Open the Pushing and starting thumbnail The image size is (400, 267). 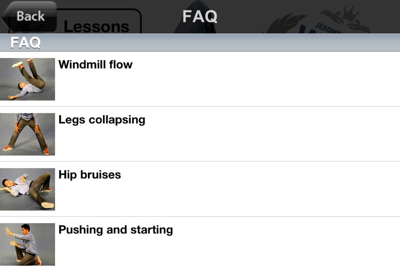click(27, 244)
